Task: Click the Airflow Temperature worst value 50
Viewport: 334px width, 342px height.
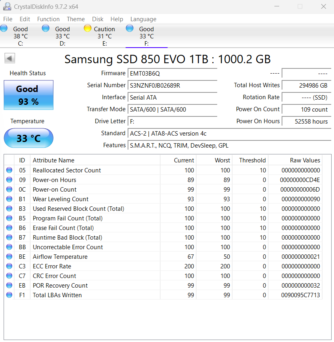Action: 227,256
